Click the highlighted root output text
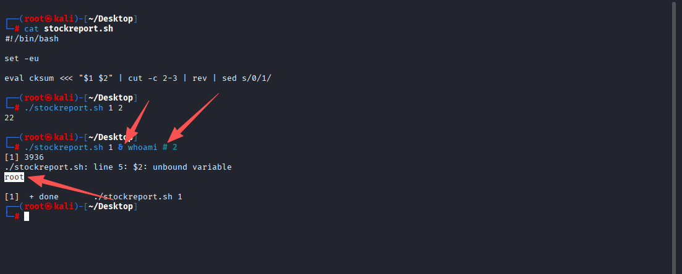This screenshot has width=682, height=274. 14,177
